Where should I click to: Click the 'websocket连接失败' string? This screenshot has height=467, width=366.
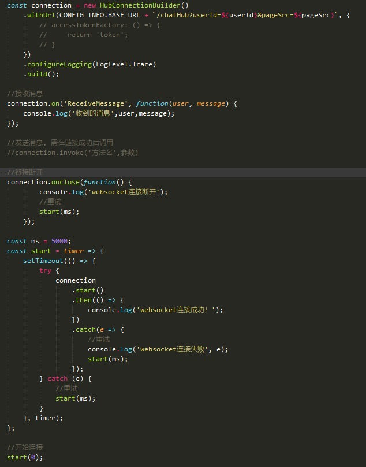(172, 349)
